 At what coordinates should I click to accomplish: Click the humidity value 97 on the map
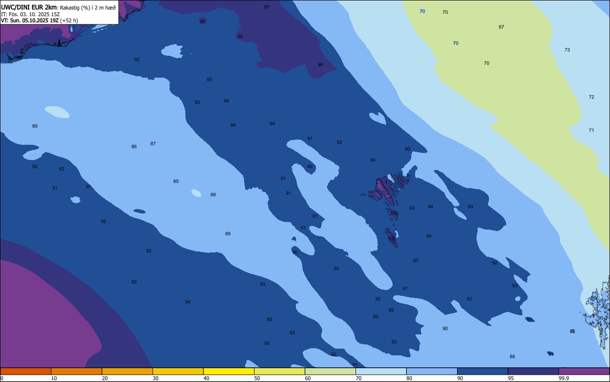267,7
